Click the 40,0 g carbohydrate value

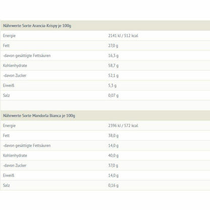pos(113,155)
